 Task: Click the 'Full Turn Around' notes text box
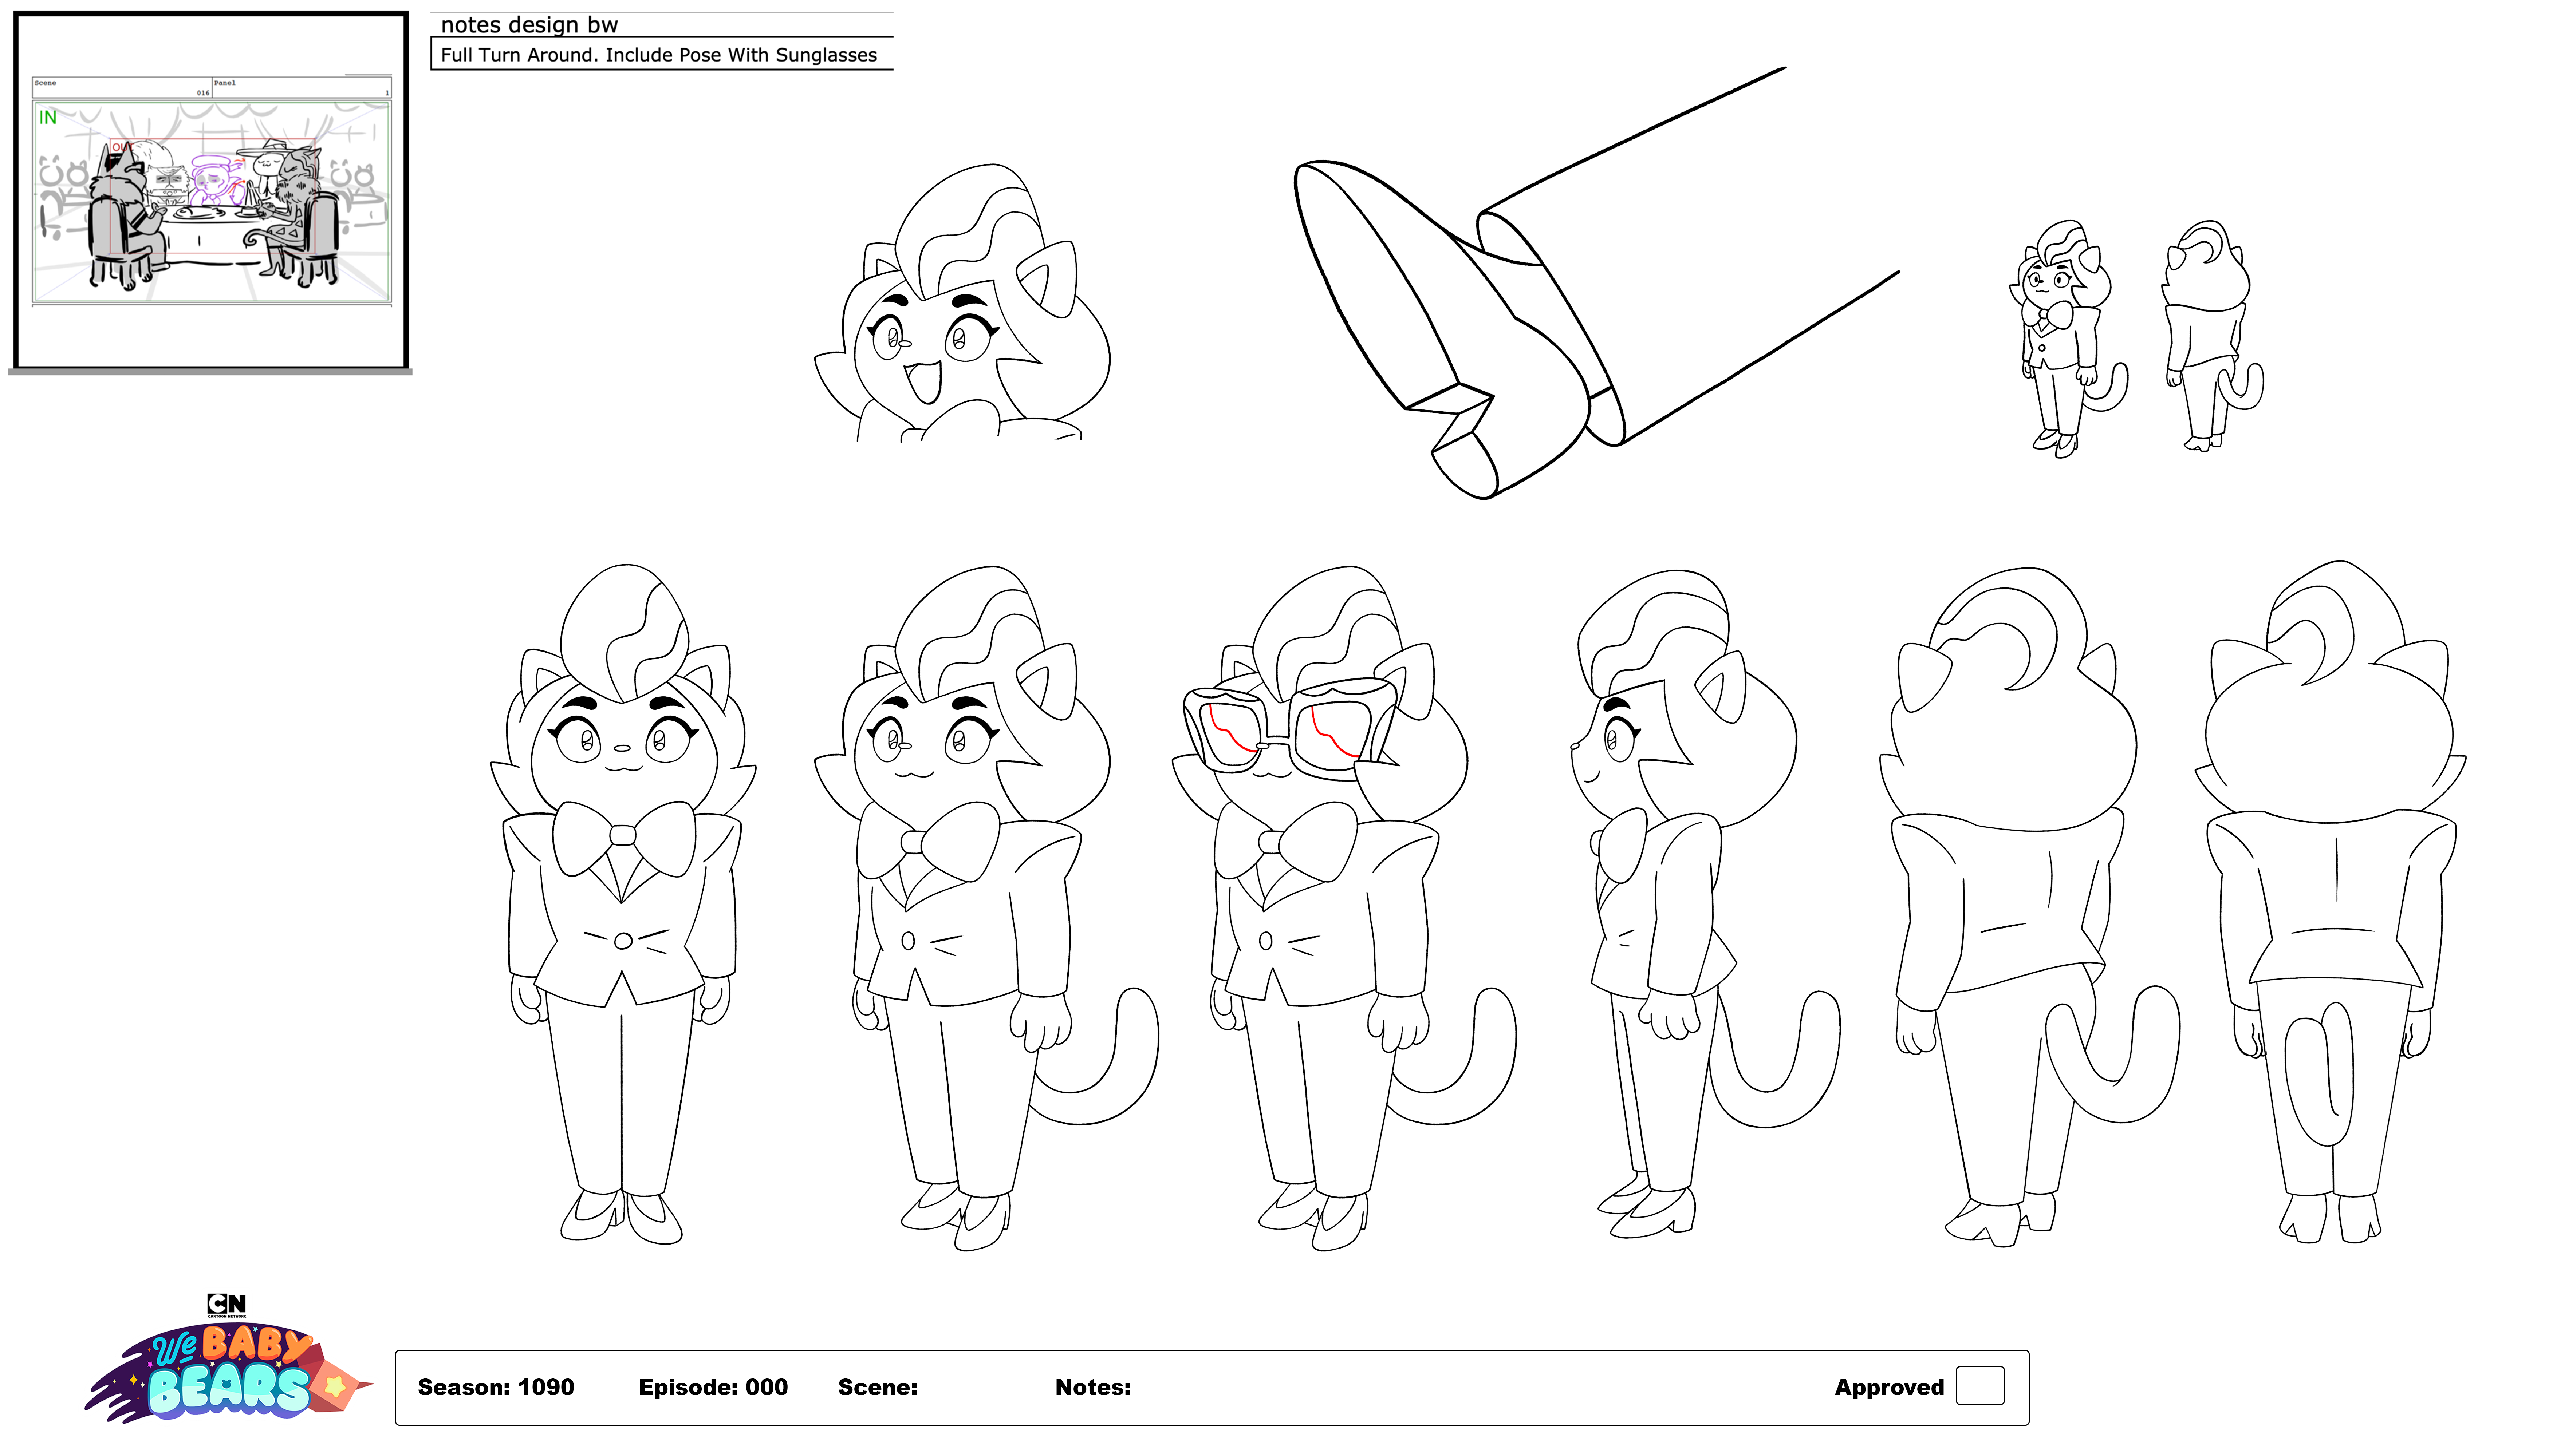[660, 55]
